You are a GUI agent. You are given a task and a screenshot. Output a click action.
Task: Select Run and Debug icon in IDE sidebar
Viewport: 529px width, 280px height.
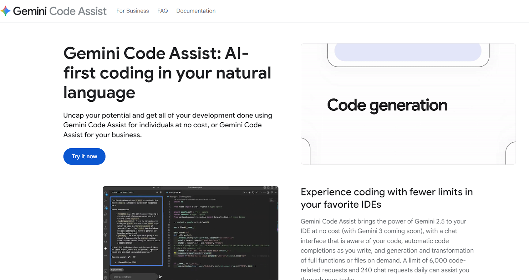point(105,214)
